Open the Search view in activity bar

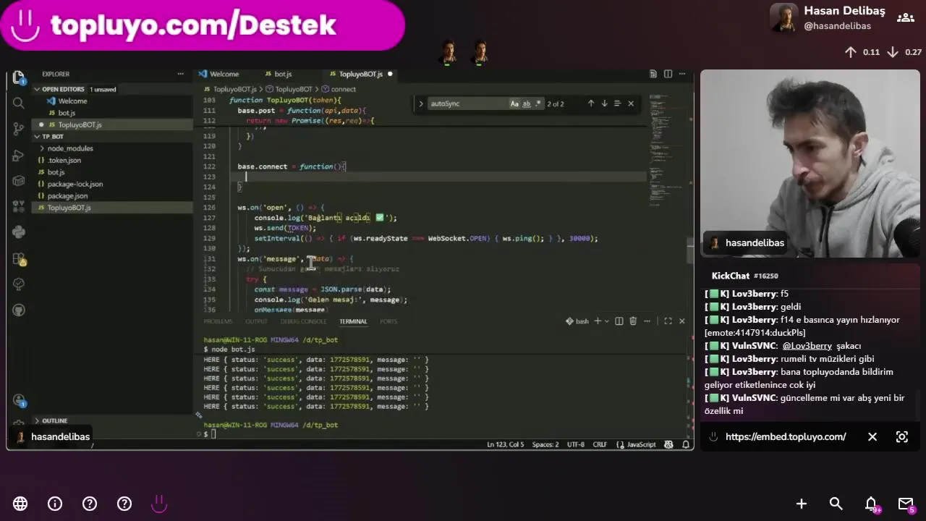click(19, 103)
